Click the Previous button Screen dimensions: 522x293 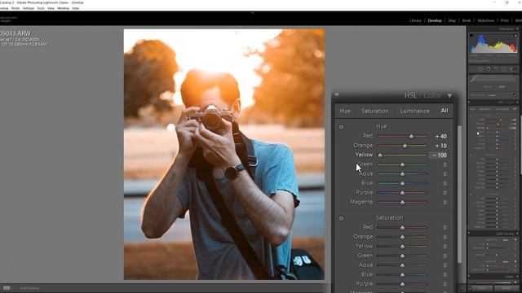482,287
